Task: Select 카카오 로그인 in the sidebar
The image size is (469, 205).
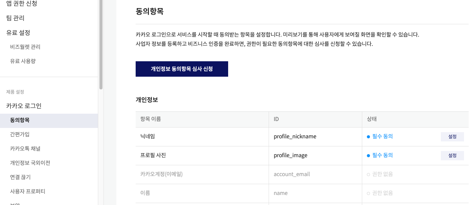Action: (24, 106)
